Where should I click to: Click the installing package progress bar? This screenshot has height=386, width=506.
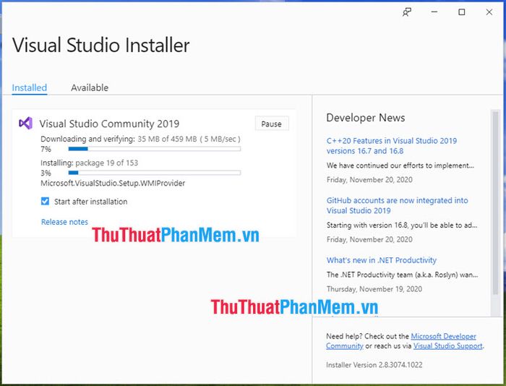click(x=155, y=173)
